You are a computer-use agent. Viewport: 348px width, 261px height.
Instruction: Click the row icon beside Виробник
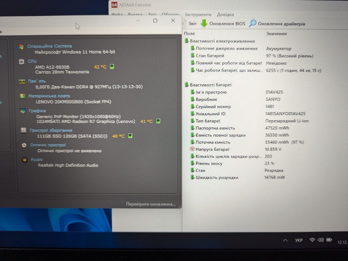192,99
